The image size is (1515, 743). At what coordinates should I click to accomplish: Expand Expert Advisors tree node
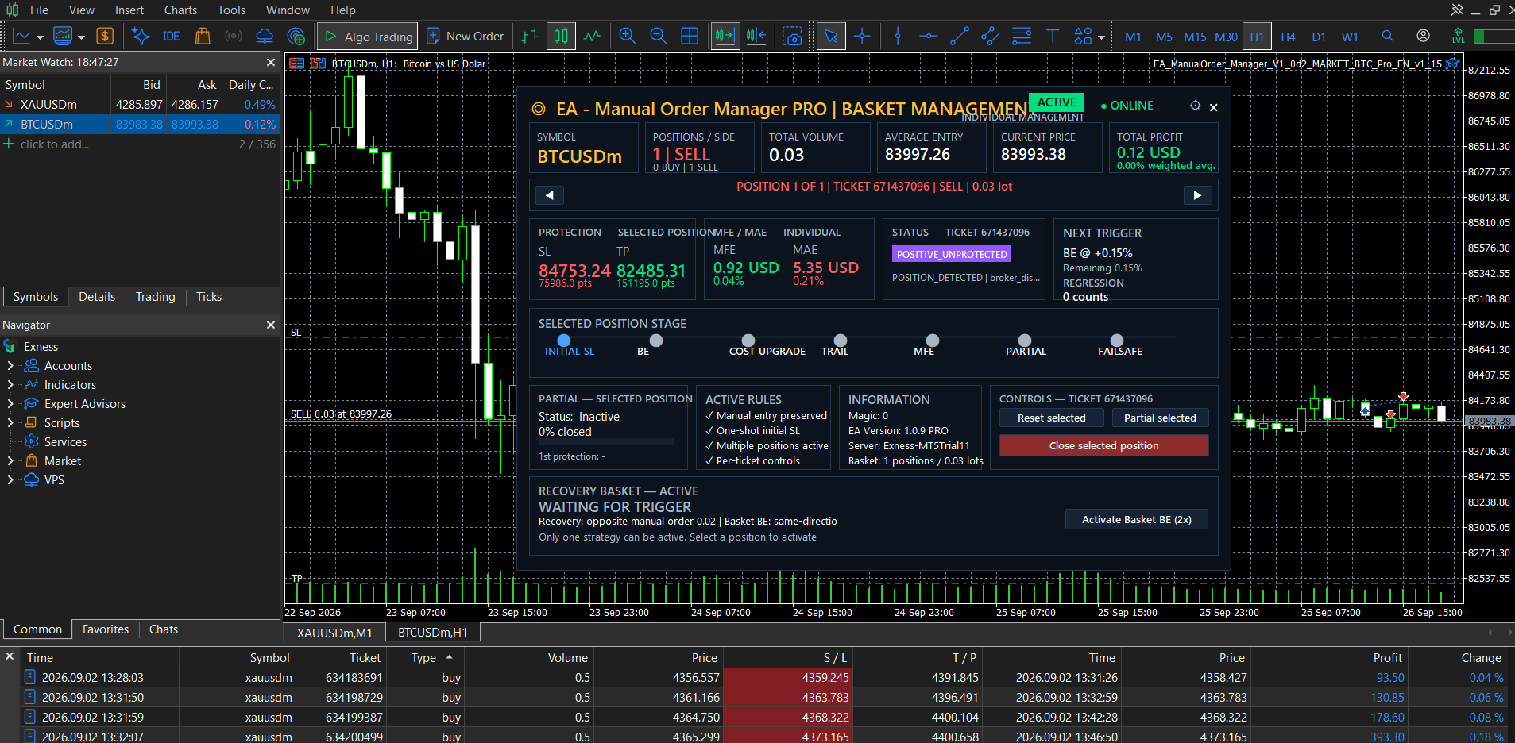click(10, 404)
